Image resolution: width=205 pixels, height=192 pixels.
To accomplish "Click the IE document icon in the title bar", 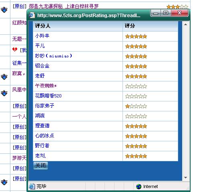I will pos(32,15).
